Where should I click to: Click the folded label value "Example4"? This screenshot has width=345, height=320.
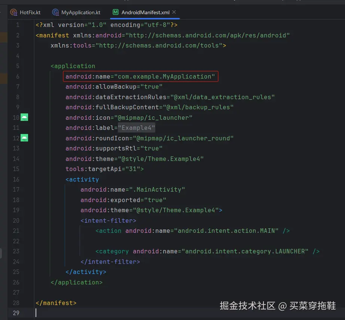pyautogui.click(x=137, y=128)
